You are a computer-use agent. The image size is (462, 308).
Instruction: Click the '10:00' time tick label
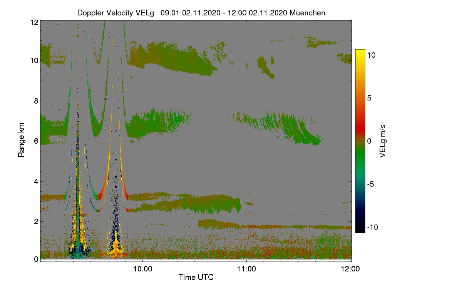coord(142,269)
